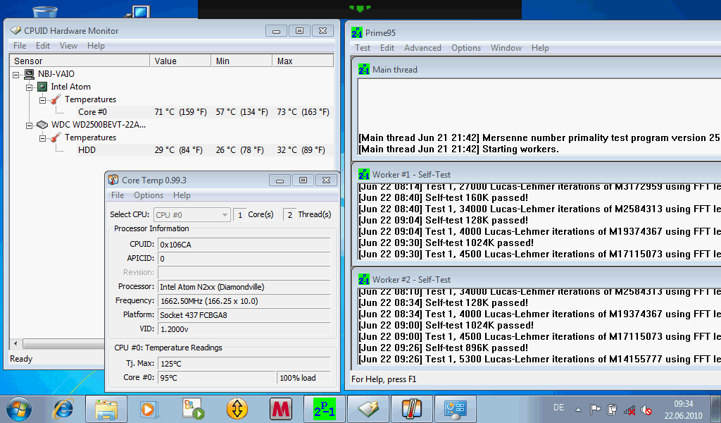Click the Value column header

[x=180, y=61]
